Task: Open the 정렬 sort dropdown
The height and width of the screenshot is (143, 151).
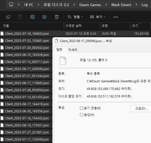Action: [x=75, y=17]
